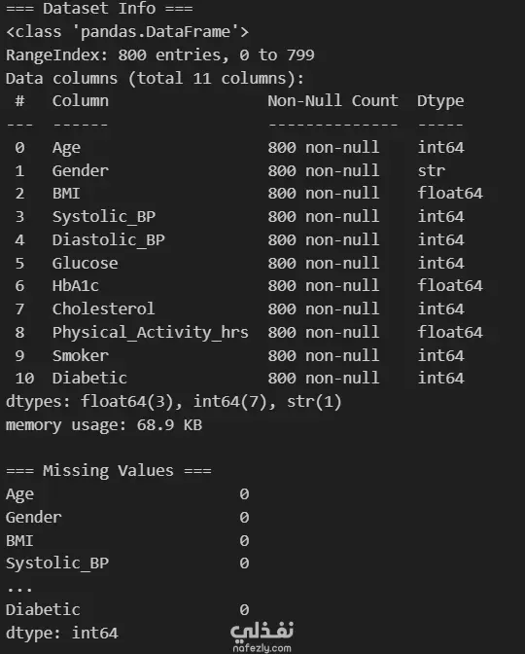The width and height of the screenshot is (525, 654).
Task: Click the dtypes summary line
Action: (x=174, y=402)
